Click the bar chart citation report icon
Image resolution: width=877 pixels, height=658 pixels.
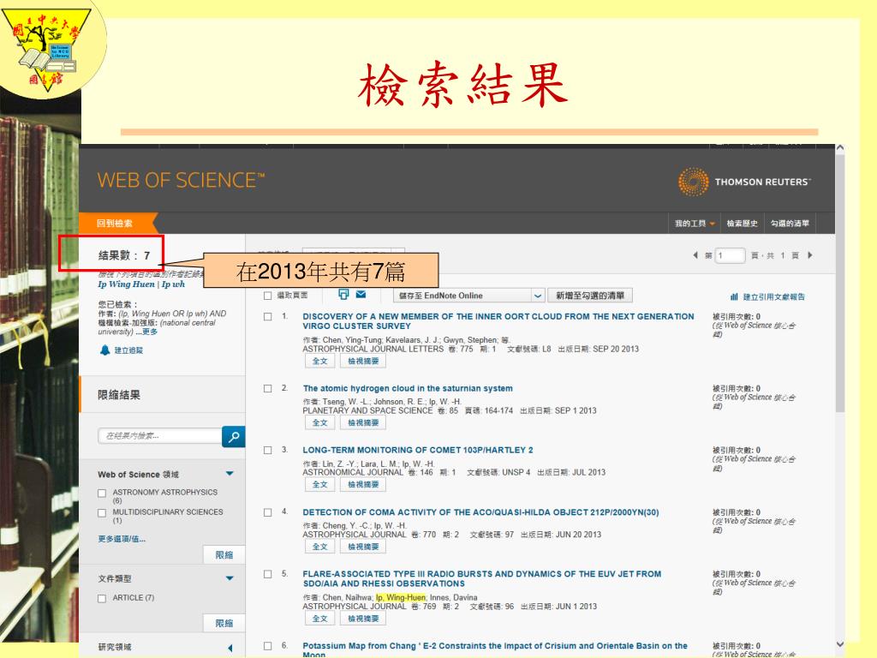coord(734,296)
